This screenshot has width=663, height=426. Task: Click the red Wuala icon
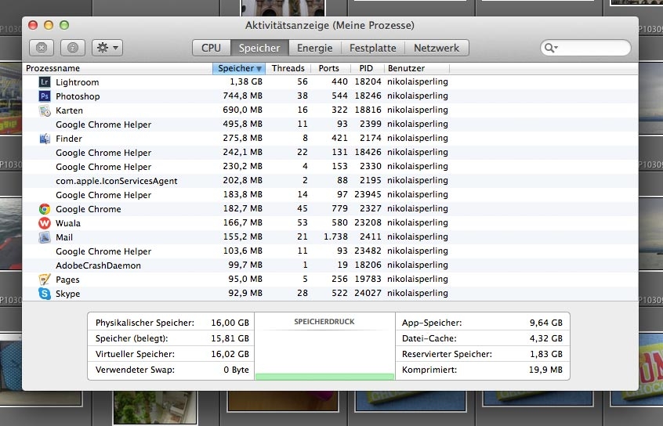click(x=45, y=222)
